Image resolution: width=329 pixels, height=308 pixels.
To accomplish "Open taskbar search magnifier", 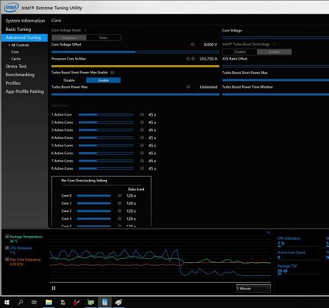I will pos(21,303).
